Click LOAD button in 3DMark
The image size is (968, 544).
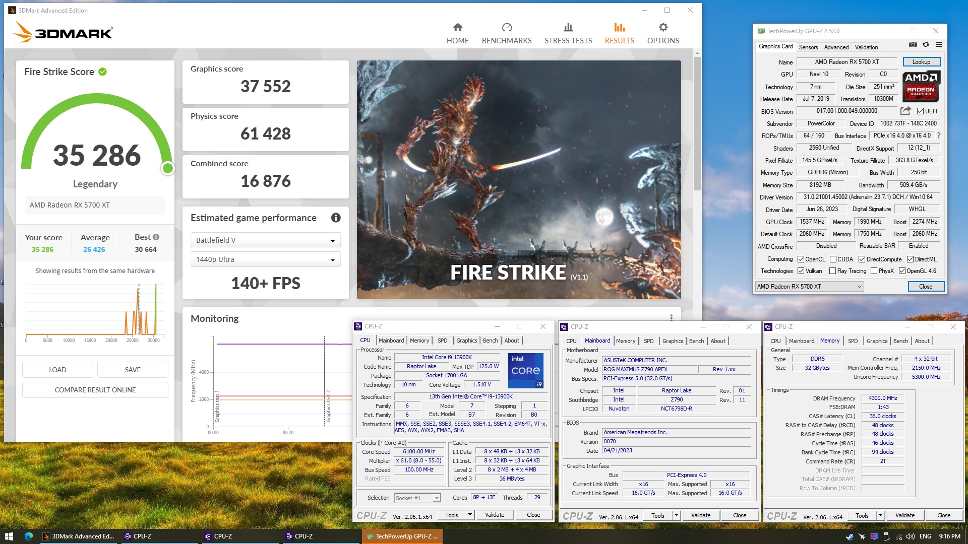click(57, 370)
